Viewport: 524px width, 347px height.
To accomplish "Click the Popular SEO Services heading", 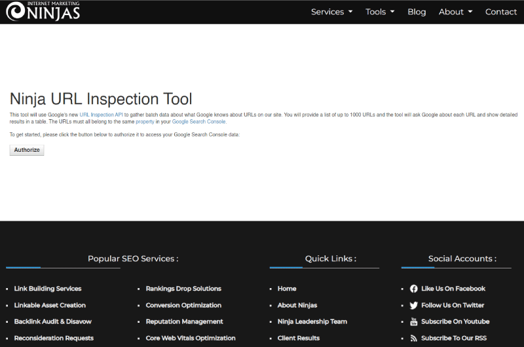I will tap(133, 259).
